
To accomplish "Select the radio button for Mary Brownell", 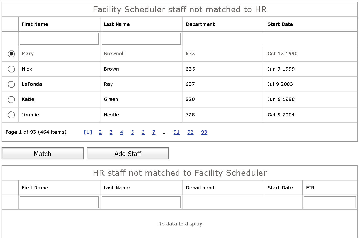I will (11, 54).
